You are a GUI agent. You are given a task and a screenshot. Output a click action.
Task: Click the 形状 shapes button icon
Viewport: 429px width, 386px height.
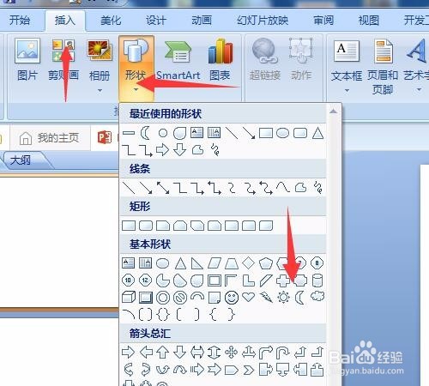(x=136, y=51)
